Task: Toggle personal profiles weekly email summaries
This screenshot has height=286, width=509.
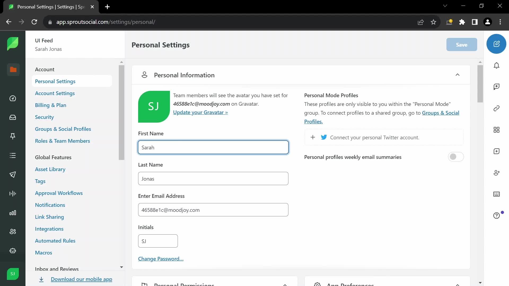Action: tap(455, 157)
